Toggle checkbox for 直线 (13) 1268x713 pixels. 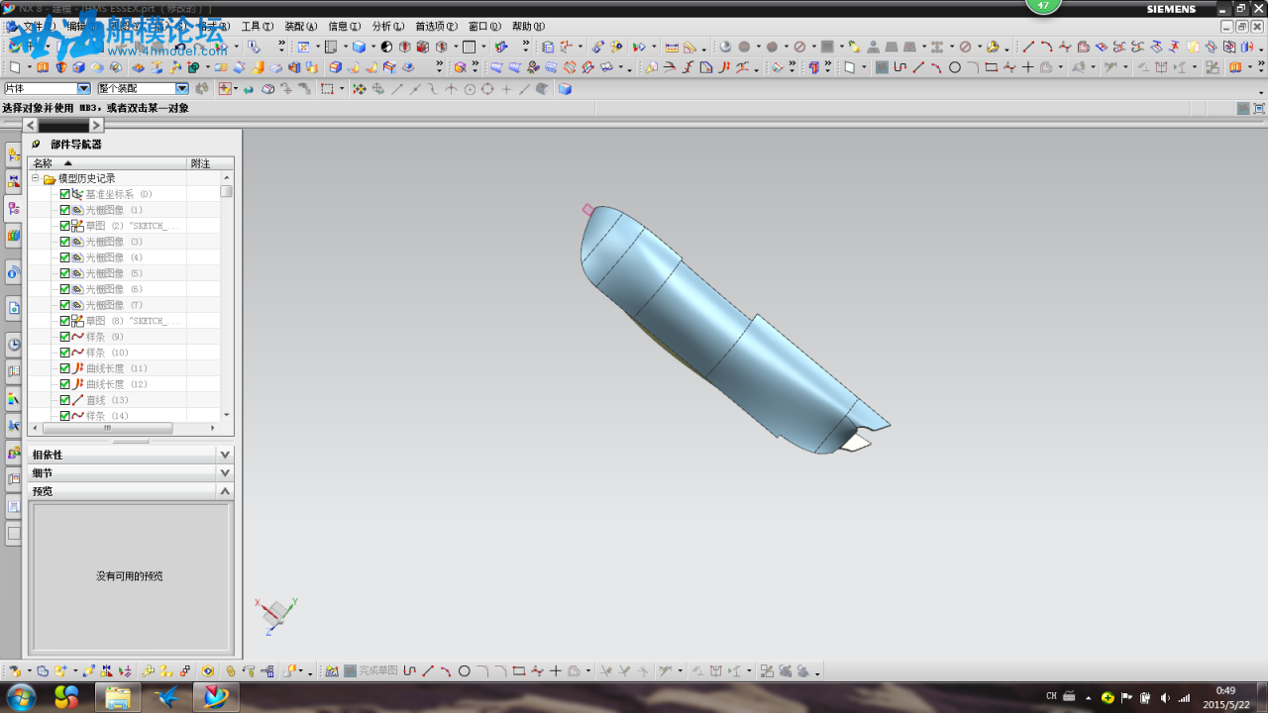pos(65,400)
